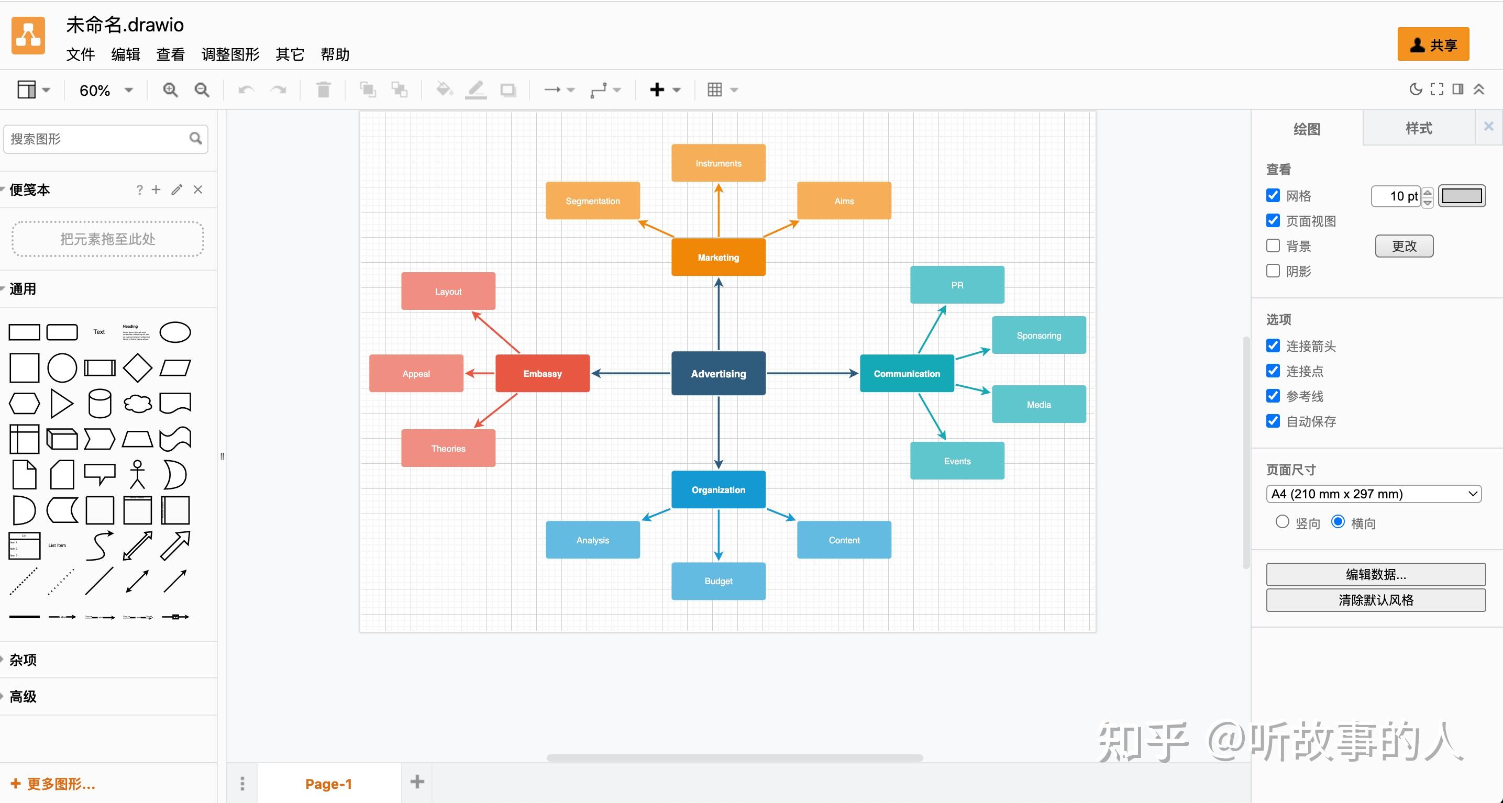Select the 横向 landscape radio button
This screenshot has height=803, width=1503.
[x=1338, y=522]
